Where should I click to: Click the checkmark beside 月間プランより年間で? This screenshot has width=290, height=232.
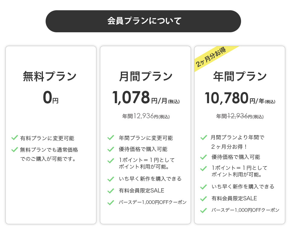(204, 138)
